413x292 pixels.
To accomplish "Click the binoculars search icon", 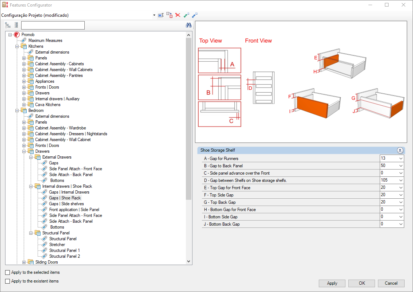I will [188, 25].
